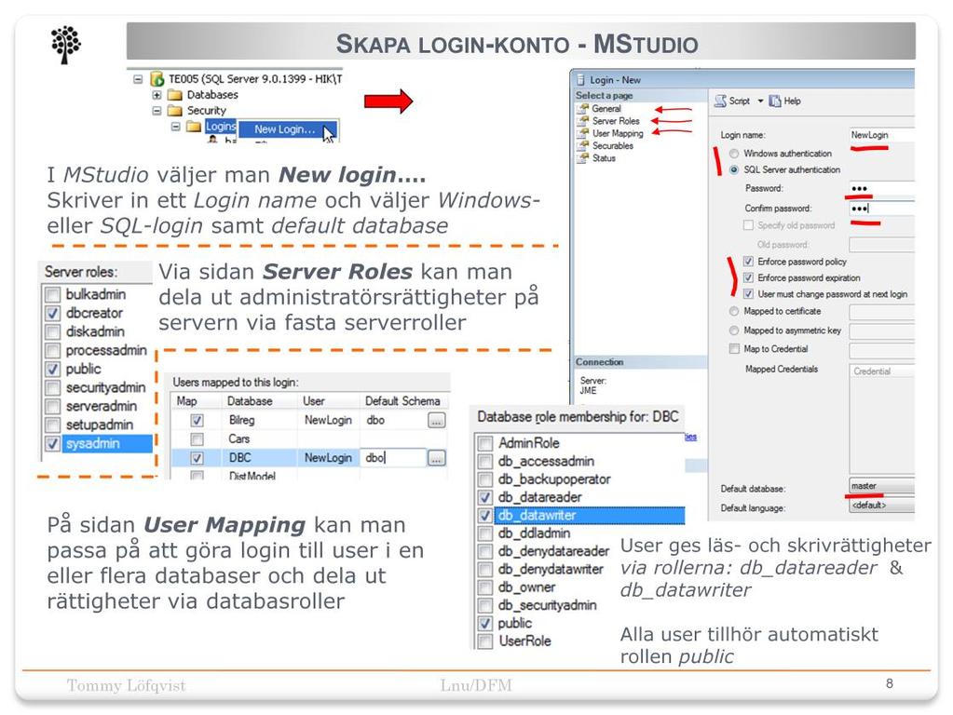Collapse the Security node

tap(157, 111)
